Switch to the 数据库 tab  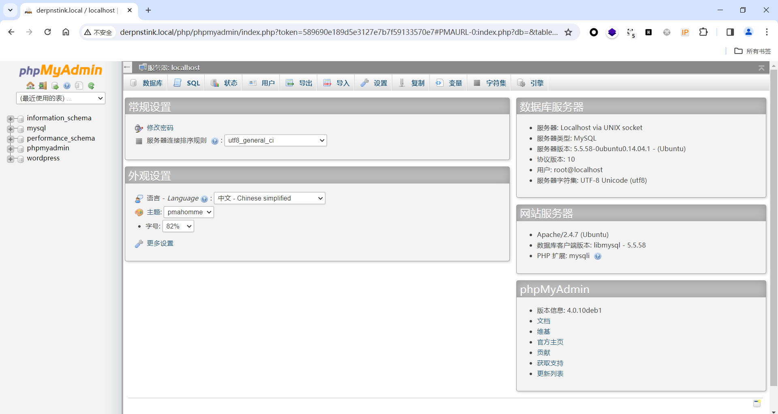point(146,83)
